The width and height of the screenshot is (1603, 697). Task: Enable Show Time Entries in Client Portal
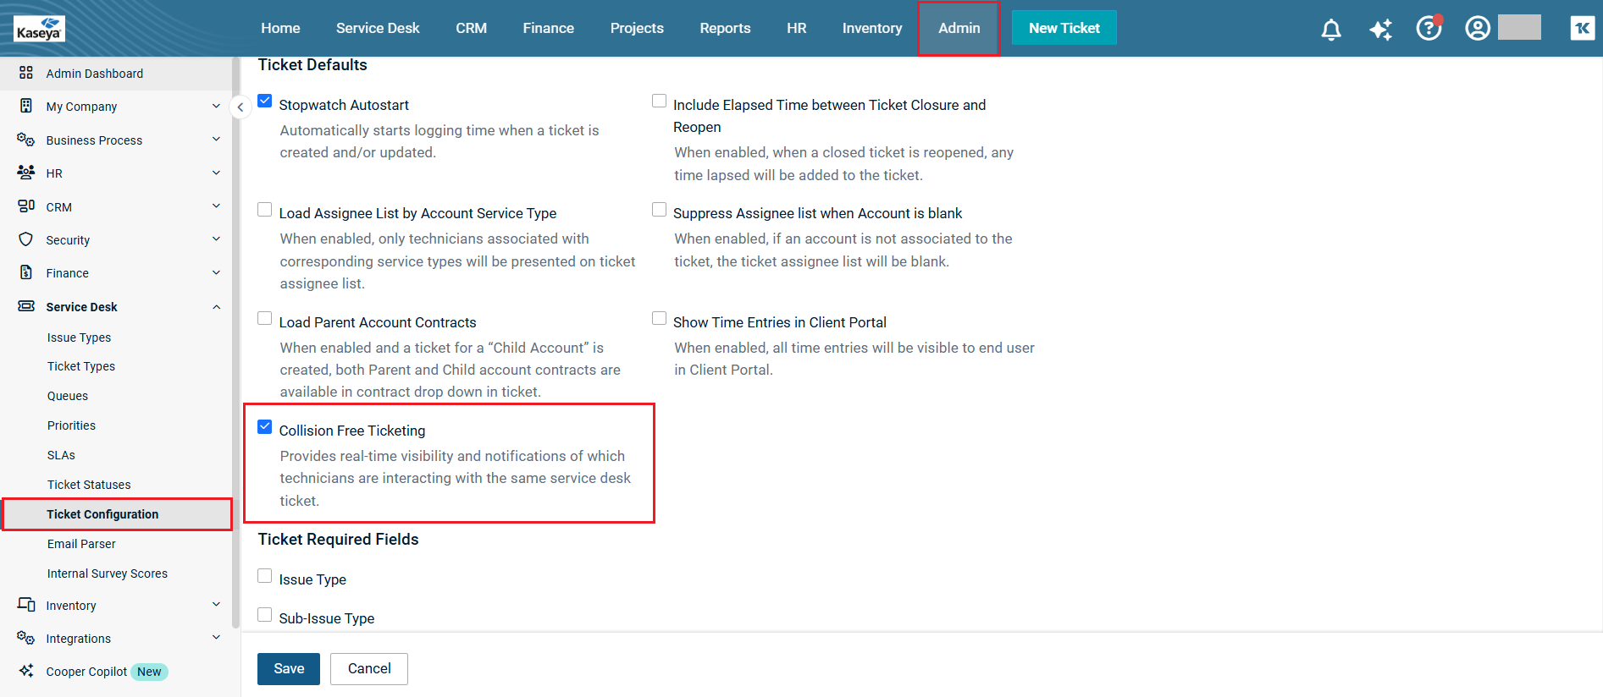pos(659,319)
